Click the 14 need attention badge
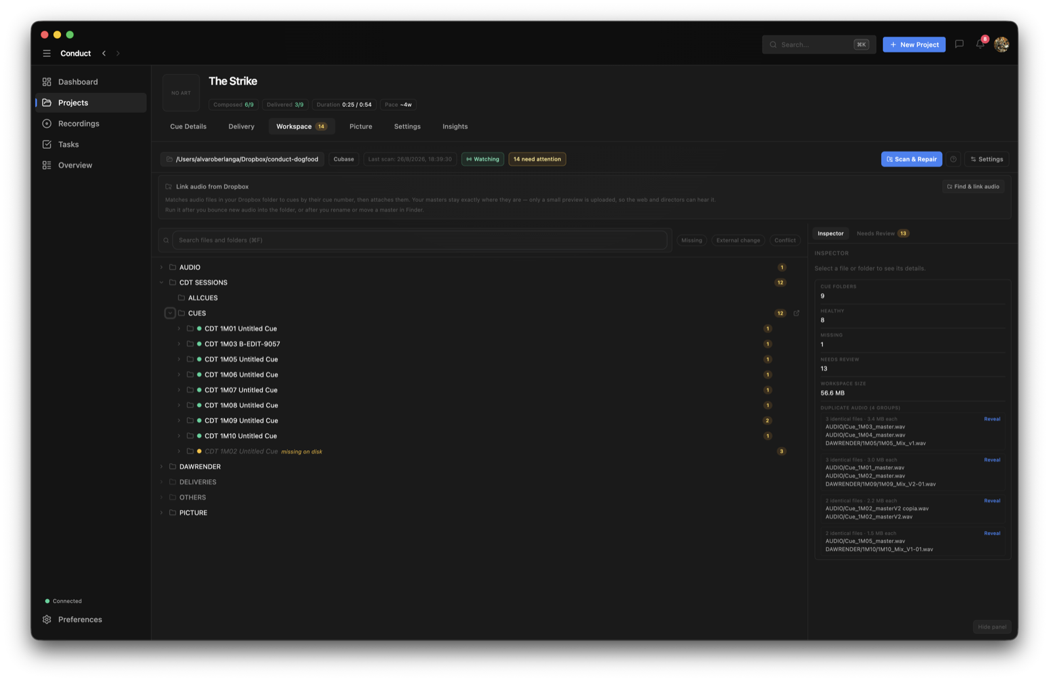This screenshot has width=1049, height=681. [x=537, y=159]
